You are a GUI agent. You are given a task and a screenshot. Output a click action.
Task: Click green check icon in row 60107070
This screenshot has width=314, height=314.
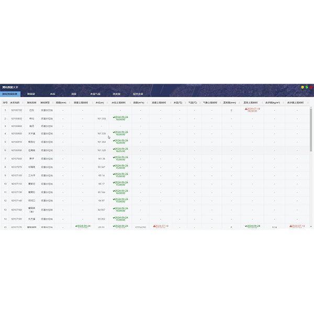(114, 166)
